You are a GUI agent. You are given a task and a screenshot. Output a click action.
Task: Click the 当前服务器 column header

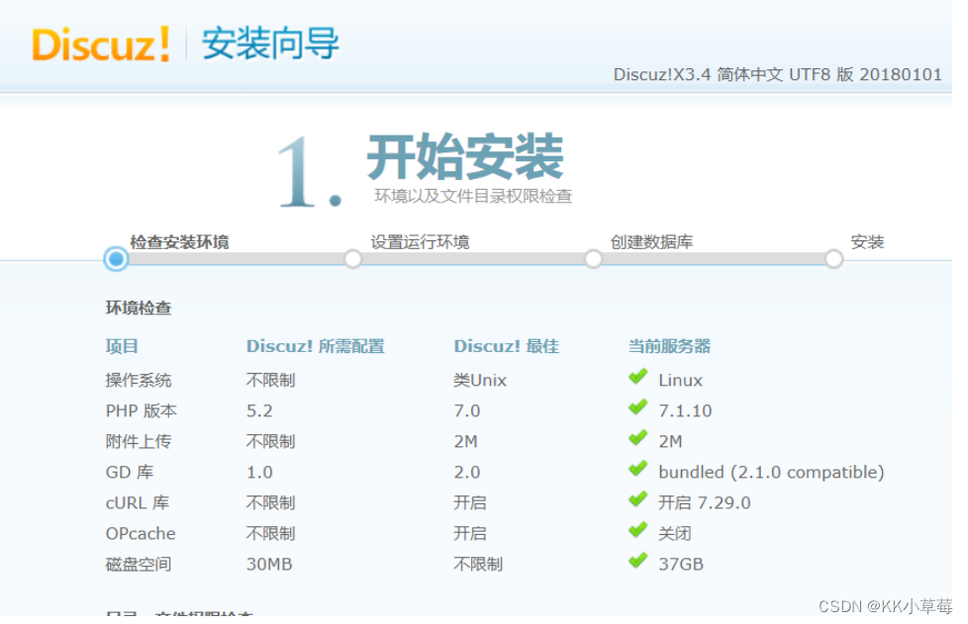click(670, 346)
